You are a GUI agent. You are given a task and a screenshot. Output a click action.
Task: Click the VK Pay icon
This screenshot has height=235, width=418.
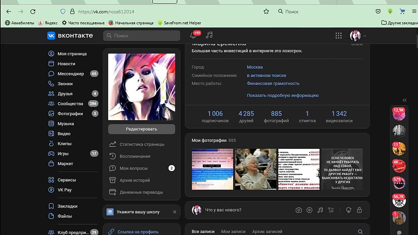(51, 190)
